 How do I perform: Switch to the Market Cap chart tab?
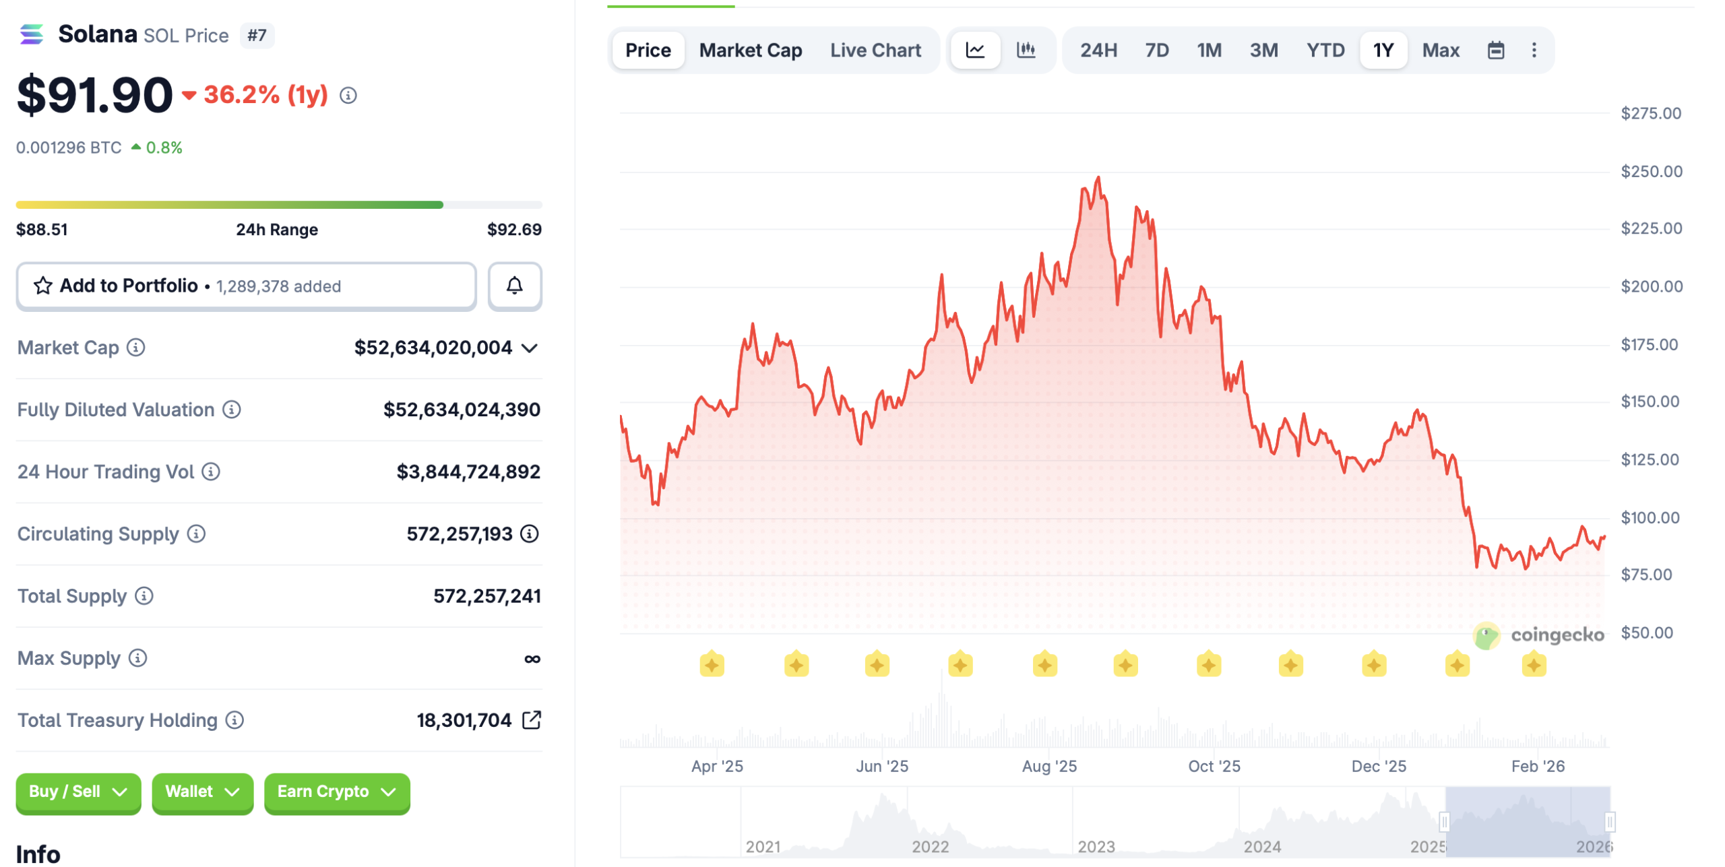tap(750, 50)
